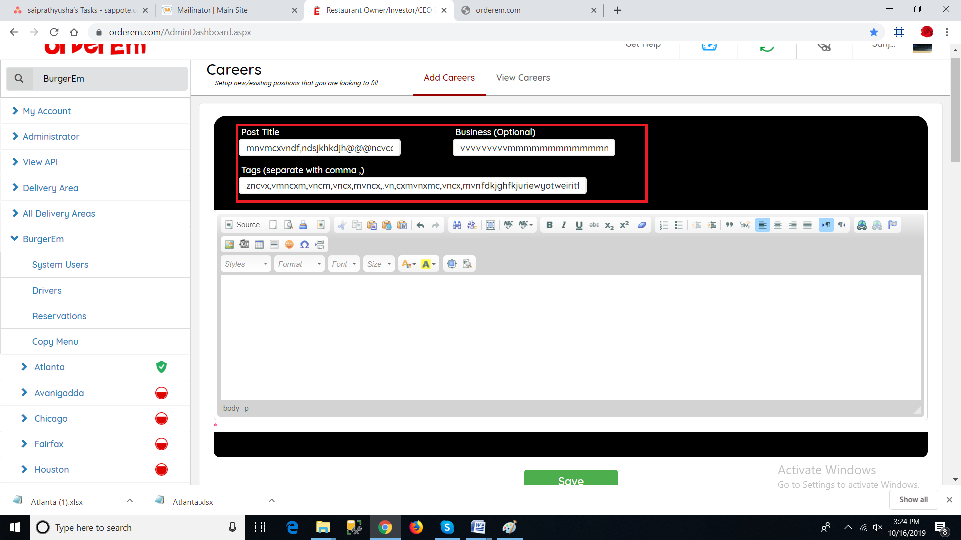Toggle bold formatting
Viewport: 961px width, 540px height.
point(549,225)
